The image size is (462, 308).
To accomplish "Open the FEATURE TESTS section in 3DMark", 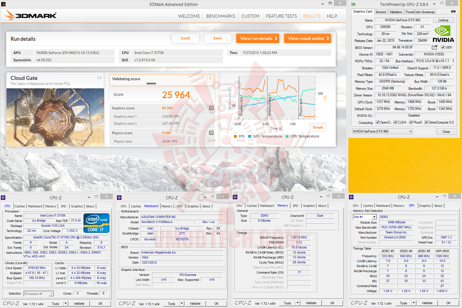I will tap(281, 16).
